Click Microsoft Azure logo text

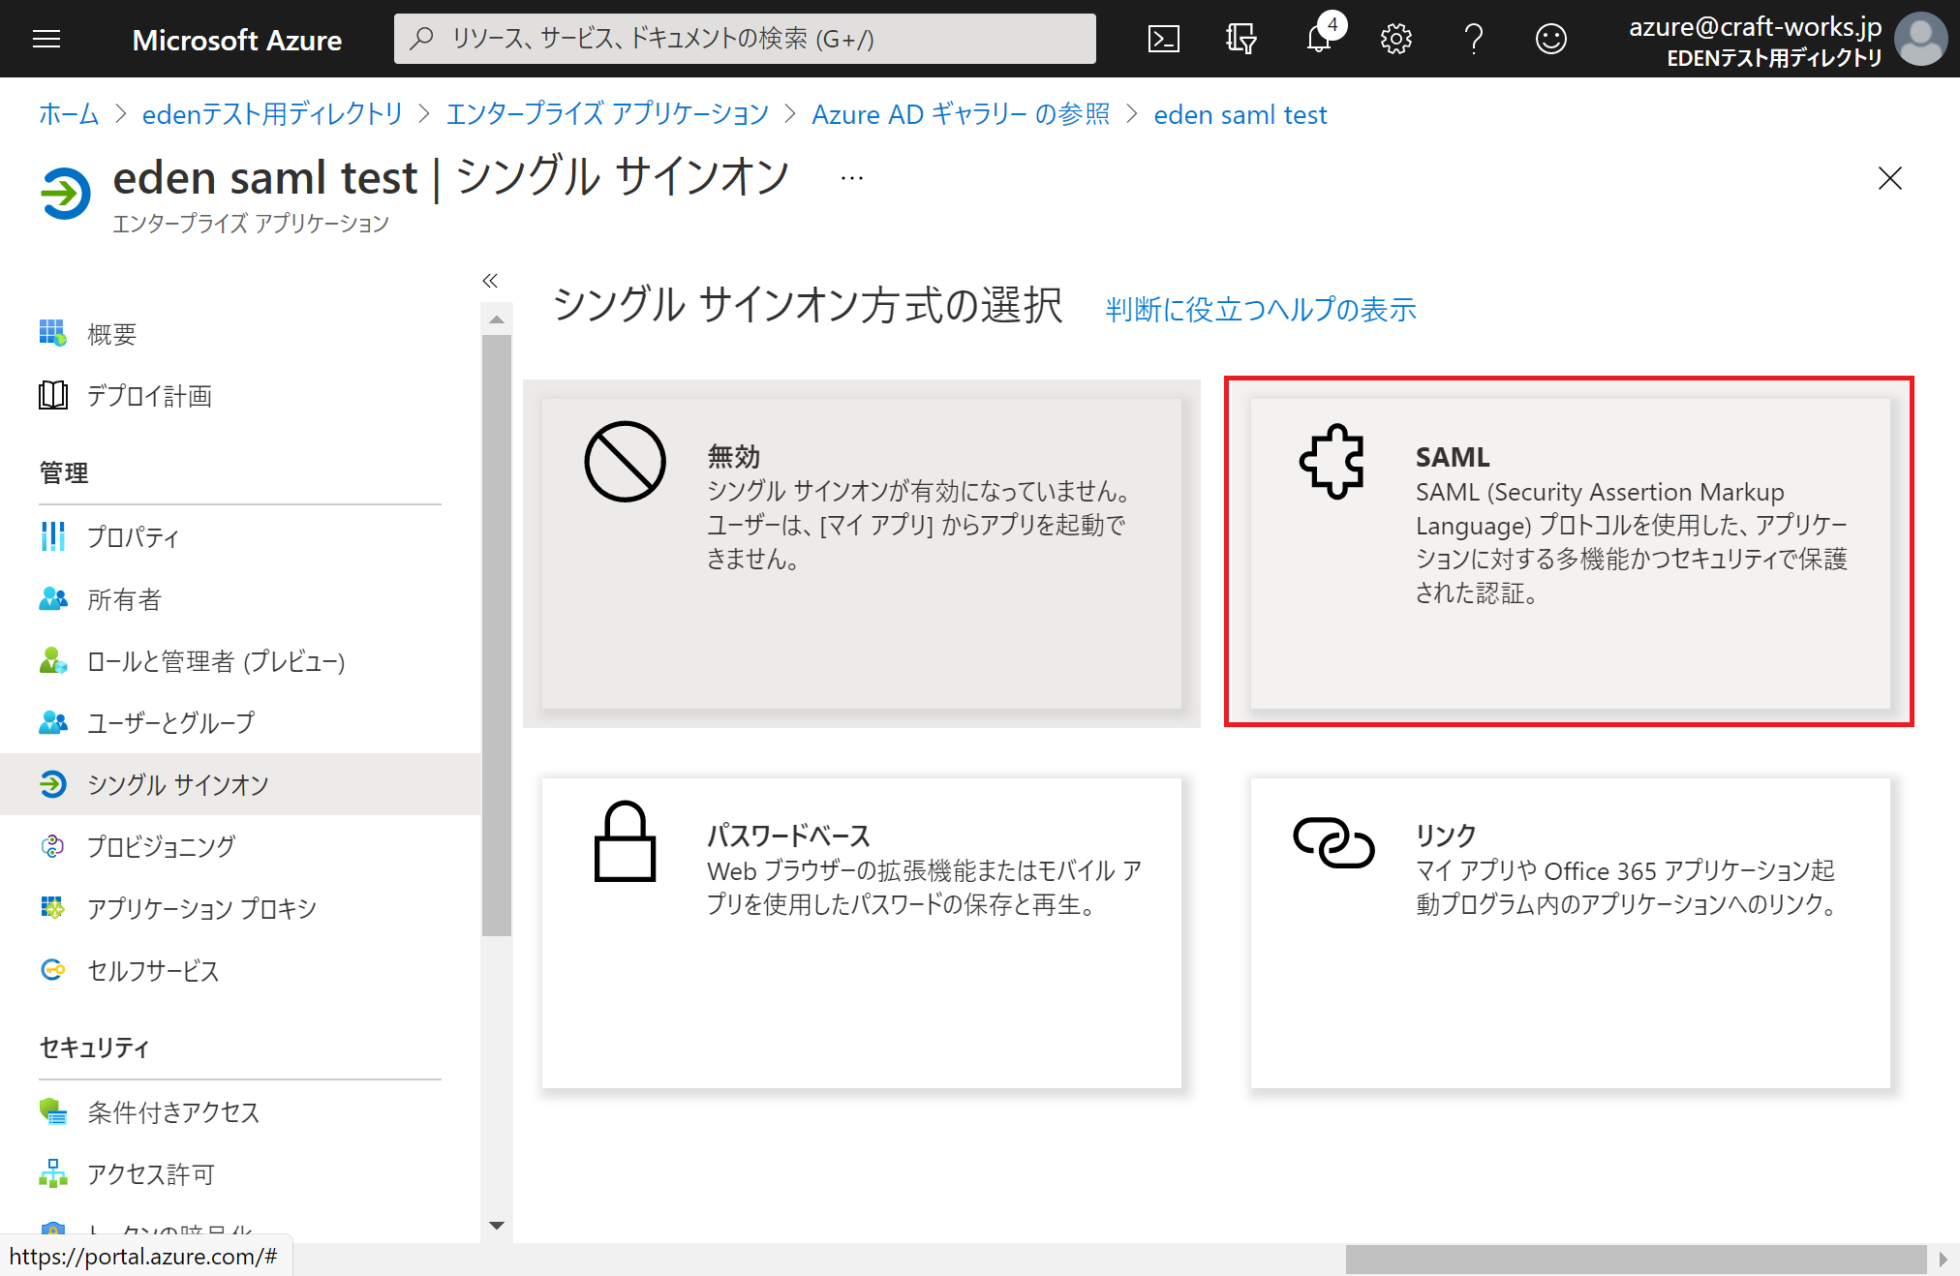point(237,40)
